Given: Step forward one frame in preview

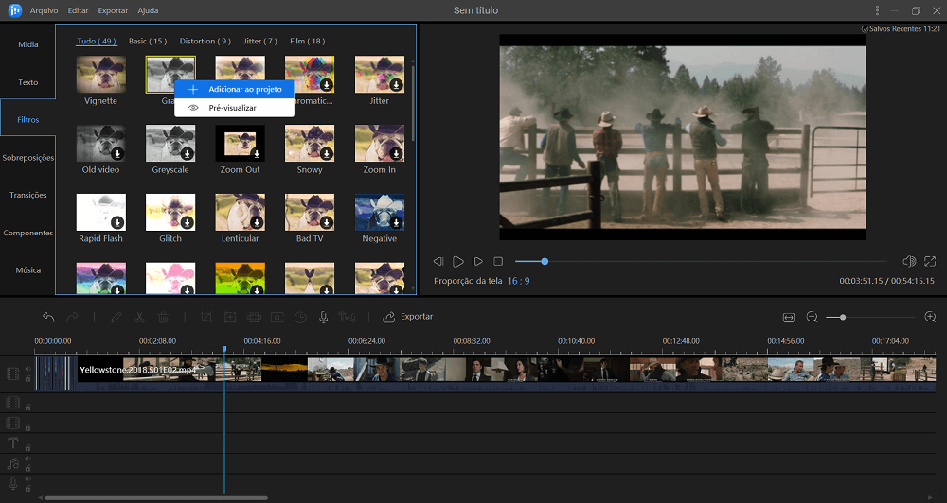Looking at the screenshot, I should [477, 261].
